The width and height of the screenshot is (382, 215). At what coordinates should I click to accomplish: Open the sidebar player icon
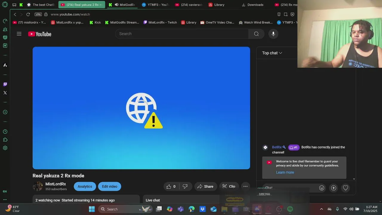coord(5,112)
